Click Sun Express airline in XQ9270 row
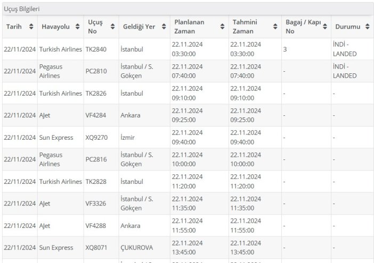This screenshot has width=374, height=263. [x=56, y=138]
